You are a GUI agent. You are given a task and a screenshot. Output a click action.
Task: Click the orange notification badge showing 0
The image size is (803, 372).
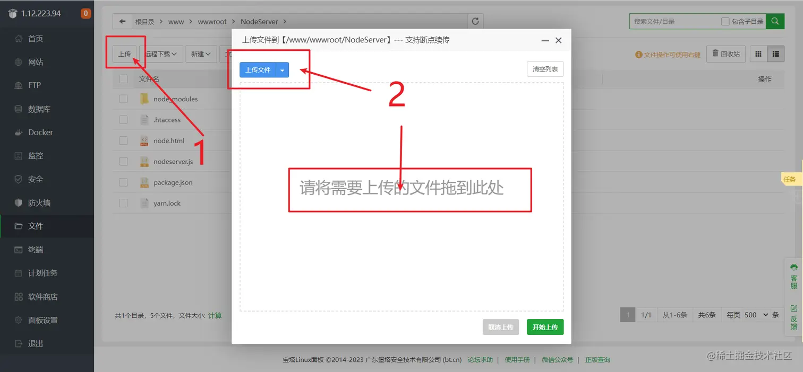[86, 14]
